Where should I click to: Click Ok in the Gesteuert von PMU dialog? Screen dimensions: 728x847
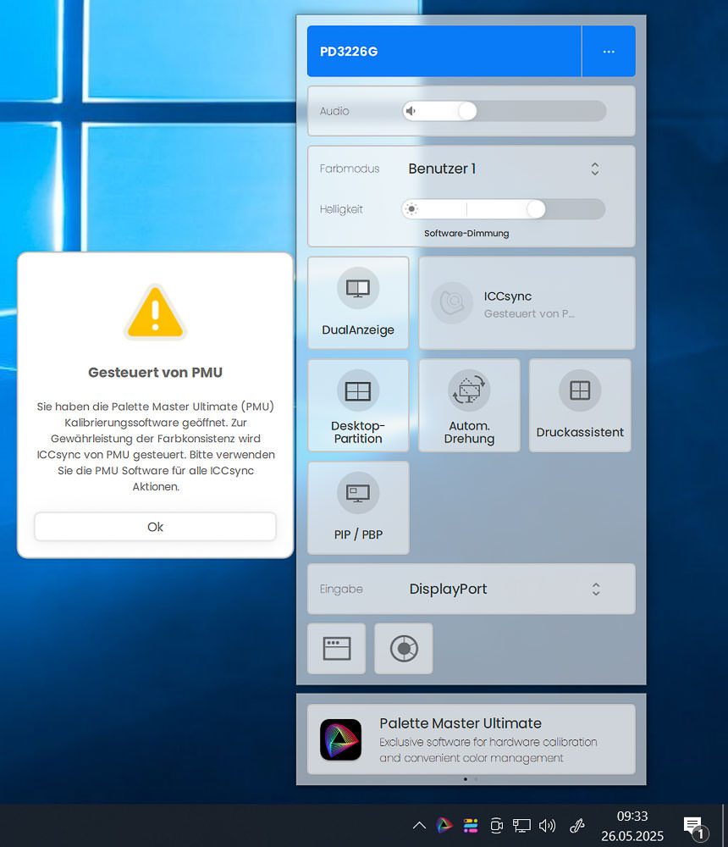point(155,527)
